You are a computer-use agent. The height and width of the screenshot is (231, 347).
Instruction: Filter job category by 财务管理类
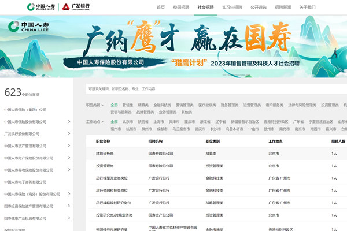tap(230, 105)
